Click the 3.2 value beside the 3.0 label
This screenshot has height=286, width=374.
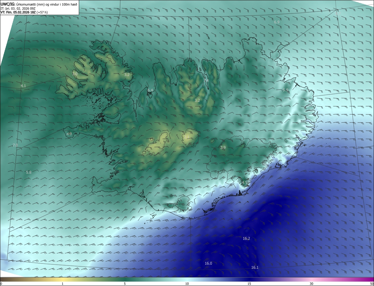pos(127,75)
